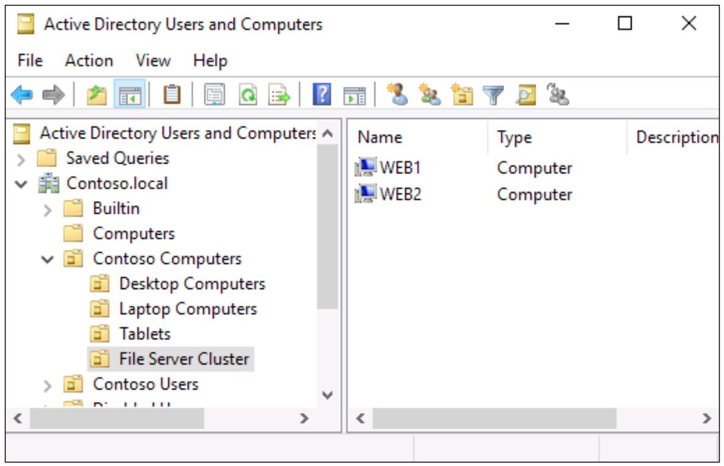The width and height of the screenshot is (724, 466).
Task: Click the Export List toolbar icon
Action: 279,95
